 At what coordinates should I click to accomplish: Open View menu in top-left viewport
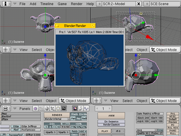(23, 50)
